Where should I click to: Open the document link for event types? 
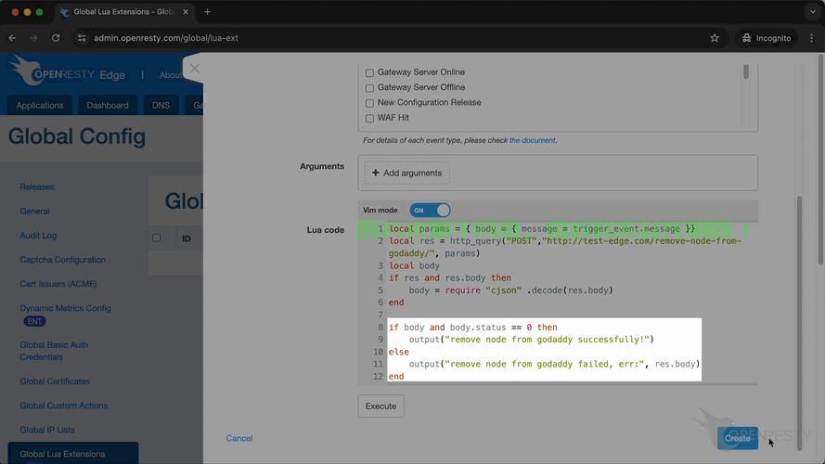point(532,140)
